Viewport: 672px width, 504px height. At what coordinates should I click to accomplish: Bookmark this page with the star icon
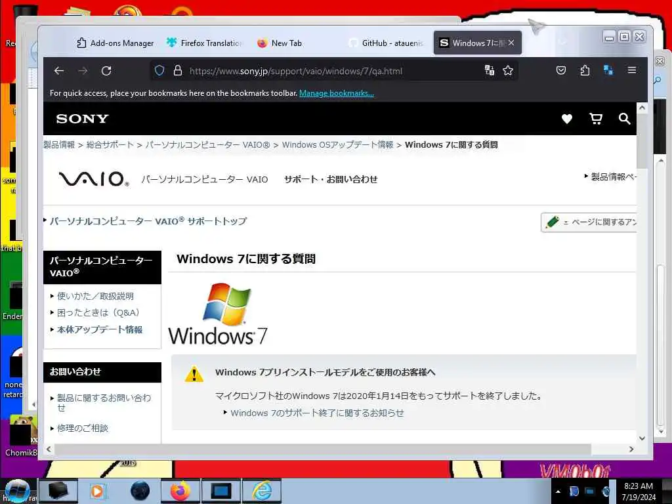[508, 71]
